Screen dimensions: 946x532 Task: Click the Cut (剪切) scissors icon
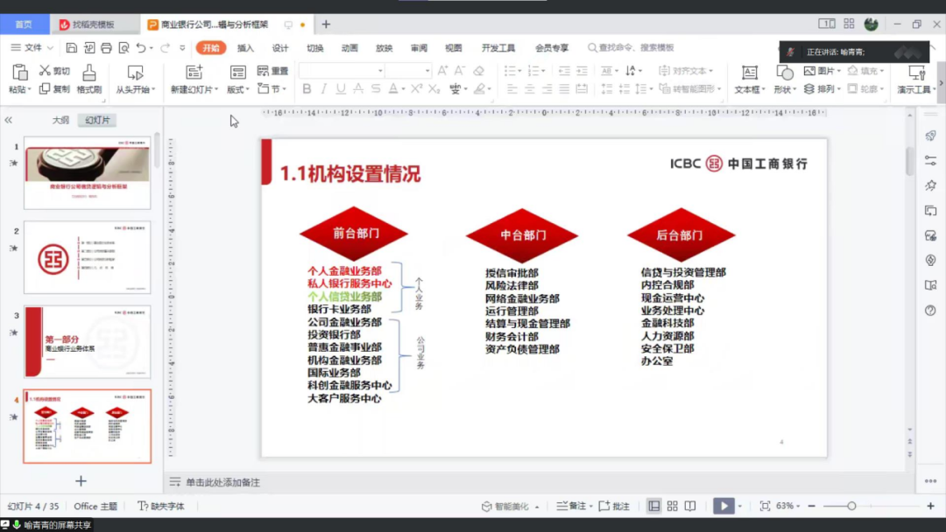tap(46, 71)
